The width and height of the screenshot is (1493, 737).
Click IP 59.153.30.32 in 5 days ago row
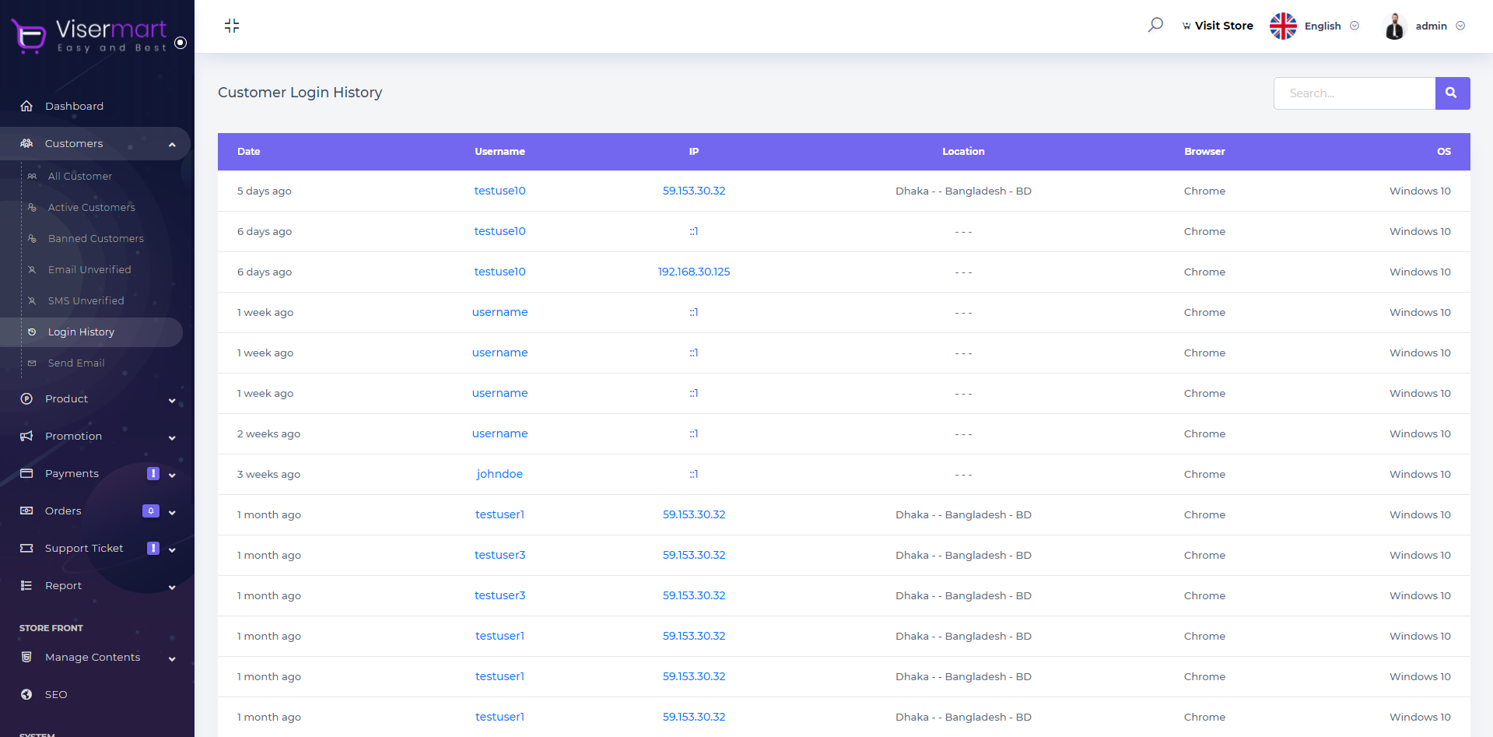(x=694, y=191)
